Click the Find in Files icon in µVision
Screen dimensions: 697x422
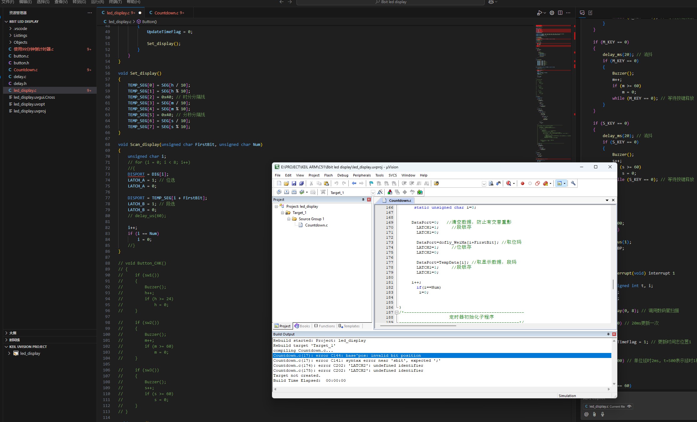point(437,183)
